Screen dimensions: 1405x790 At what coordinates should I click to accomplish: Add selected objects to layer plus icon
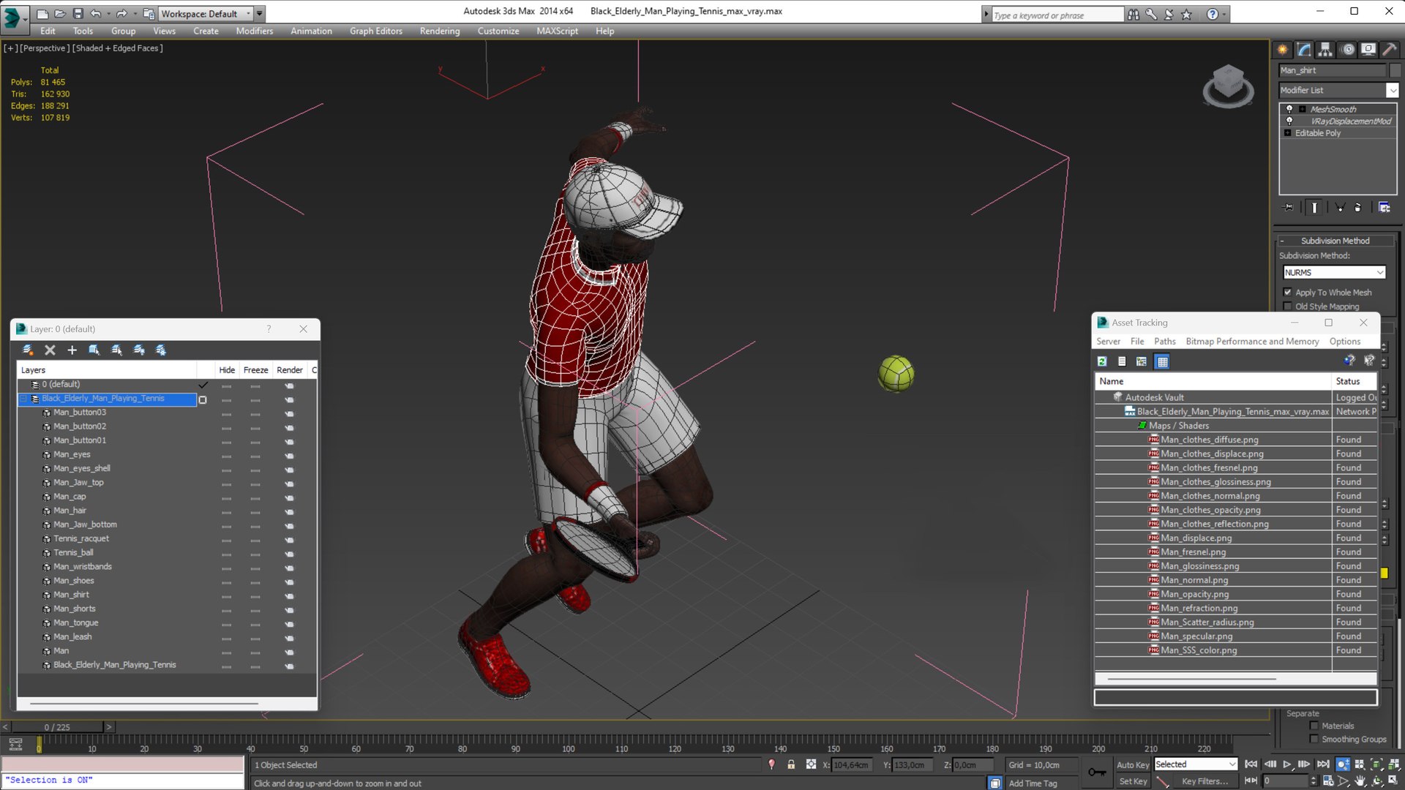72,350
